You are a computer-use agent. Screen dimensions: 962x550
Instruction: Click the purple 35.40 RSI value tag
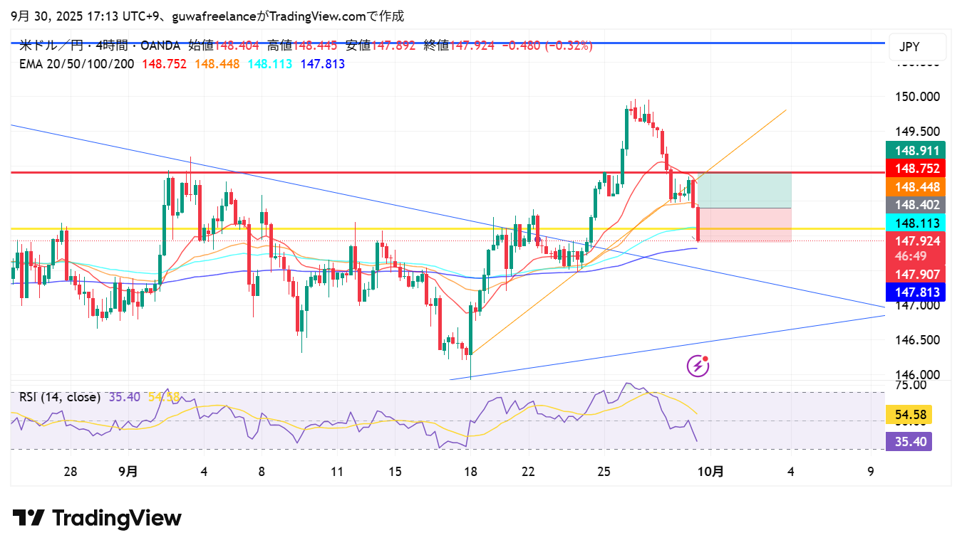point(910,442)
